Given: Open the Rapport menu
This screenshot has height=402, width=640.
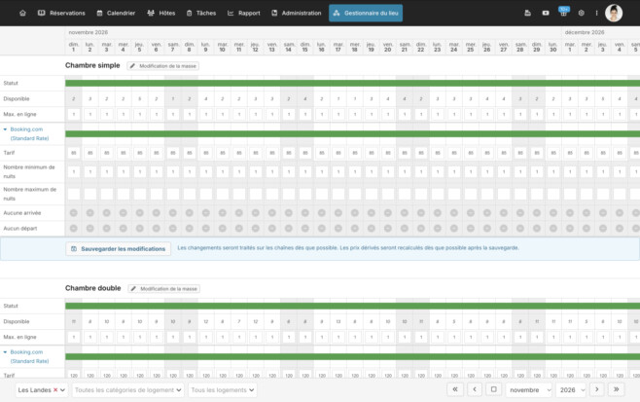Looking at the screenshot, I should (x=244, y=13).
